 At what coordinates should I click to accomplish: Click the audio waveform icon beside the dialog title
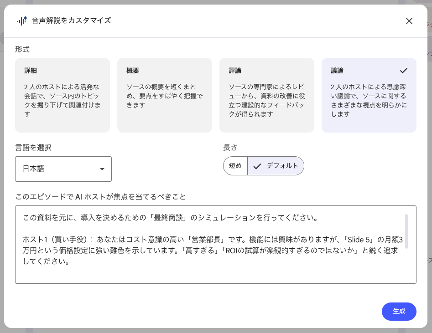pos(22,20)
